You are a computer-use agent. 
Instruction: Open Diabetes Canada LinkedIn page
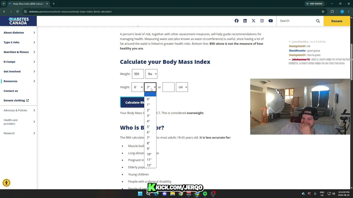[245, 21]
